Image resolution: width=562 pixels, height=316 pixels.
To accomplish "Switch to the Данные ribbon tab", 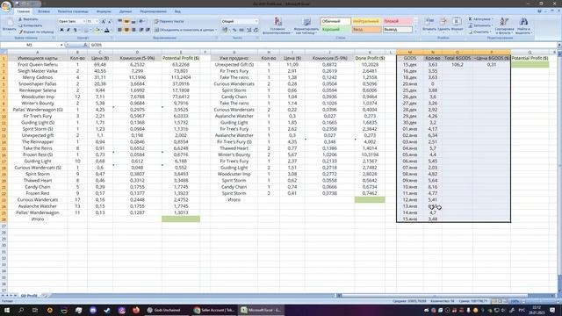I will (126, 11).
